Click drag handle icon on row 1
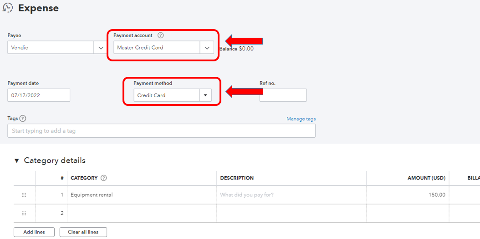Image resolution: width=480 pixels, height=239 pixels. [24, 195]
